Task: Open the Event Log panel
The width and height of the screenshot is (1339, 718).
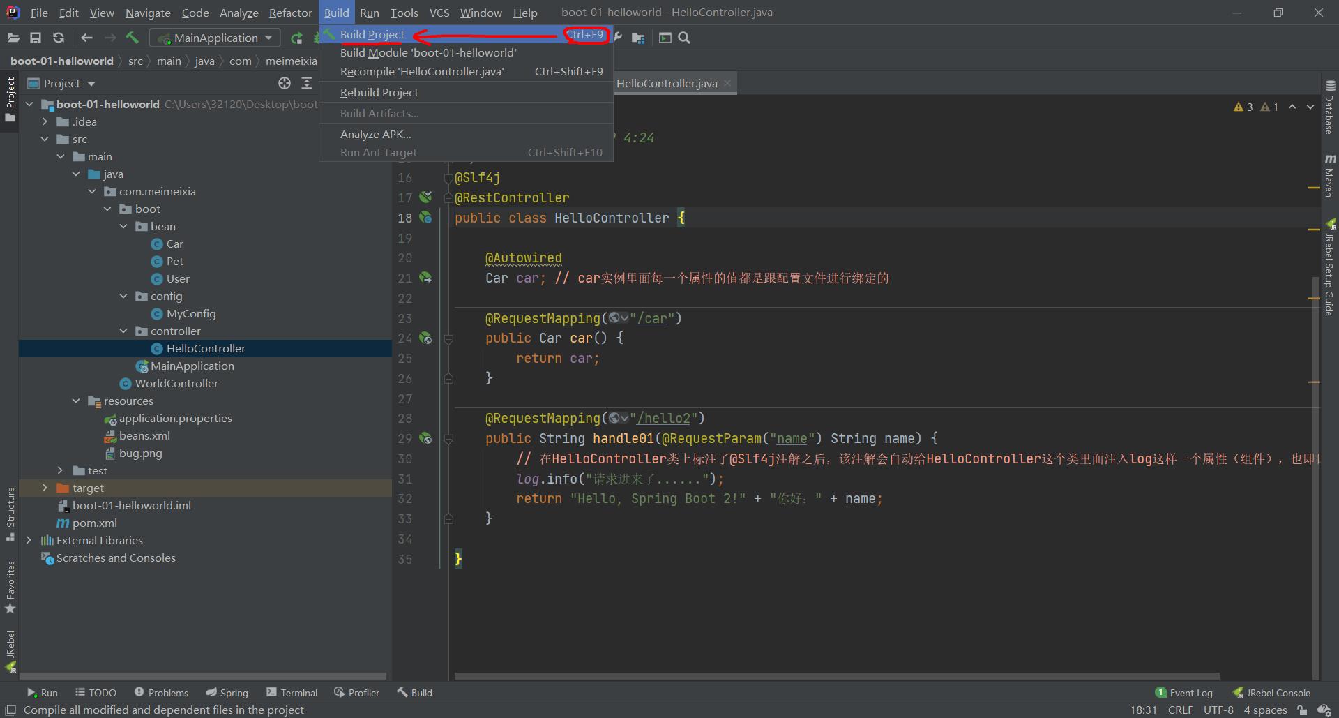Action: coord(1184,692)
